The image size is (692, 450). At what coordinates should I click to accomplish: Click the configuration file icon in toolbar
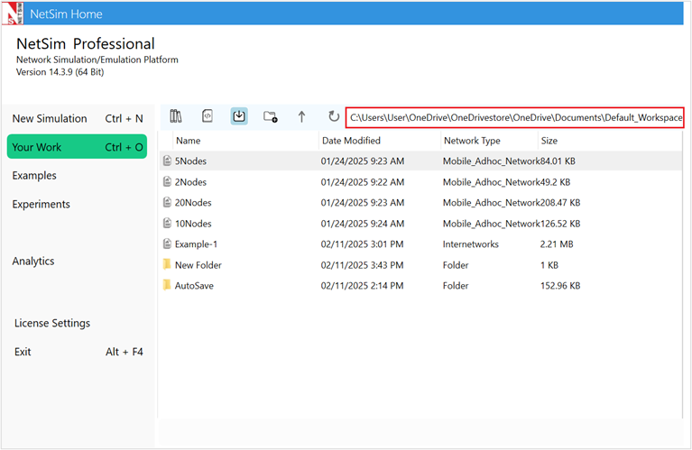[207, 116]
